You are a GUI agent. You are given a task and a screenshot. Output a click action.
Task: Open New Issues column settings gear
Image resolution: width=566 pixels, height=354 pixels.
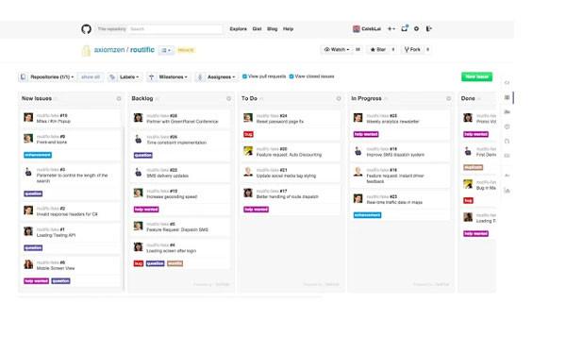tap(119, 98)
